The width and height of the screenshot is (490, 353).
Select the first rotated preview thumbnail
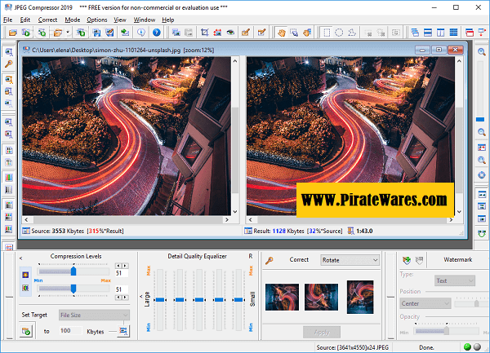point(282,297)
